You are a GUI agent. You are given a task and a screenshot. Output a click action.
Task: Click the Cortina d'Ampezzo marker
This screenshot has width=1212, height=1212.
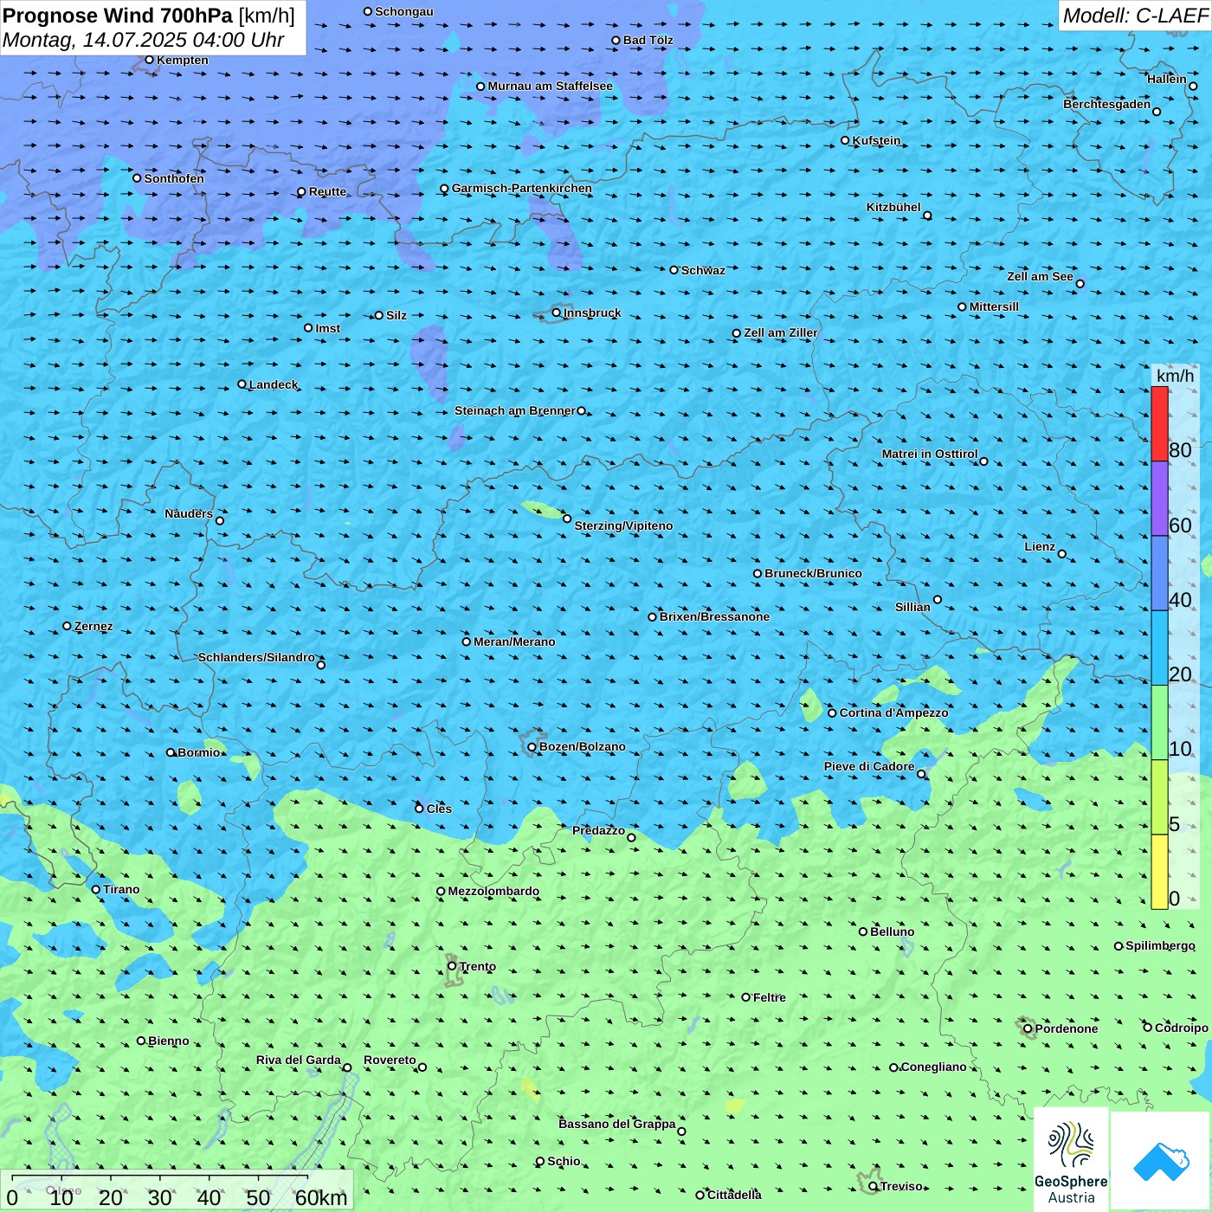(832, 713)
